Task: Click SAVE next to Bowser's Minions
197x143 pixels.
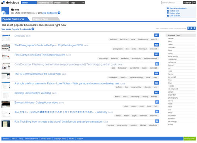Action: click(x=61, y=103)
